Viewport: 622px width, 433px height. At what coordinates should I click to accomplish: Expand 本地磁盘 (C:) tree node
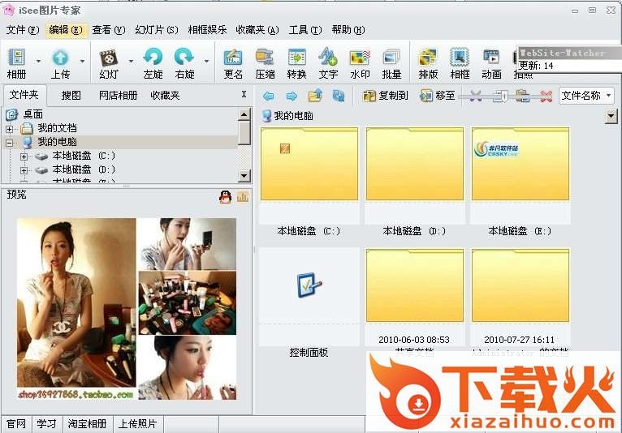[24, 156]
